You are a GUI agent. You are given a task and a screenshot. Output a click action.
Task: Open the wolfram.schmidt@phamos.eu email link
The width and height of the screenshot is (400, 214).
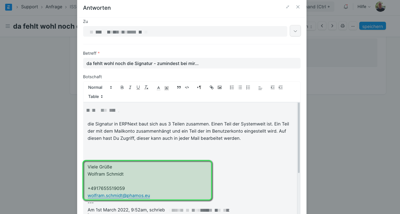[119, 195]
